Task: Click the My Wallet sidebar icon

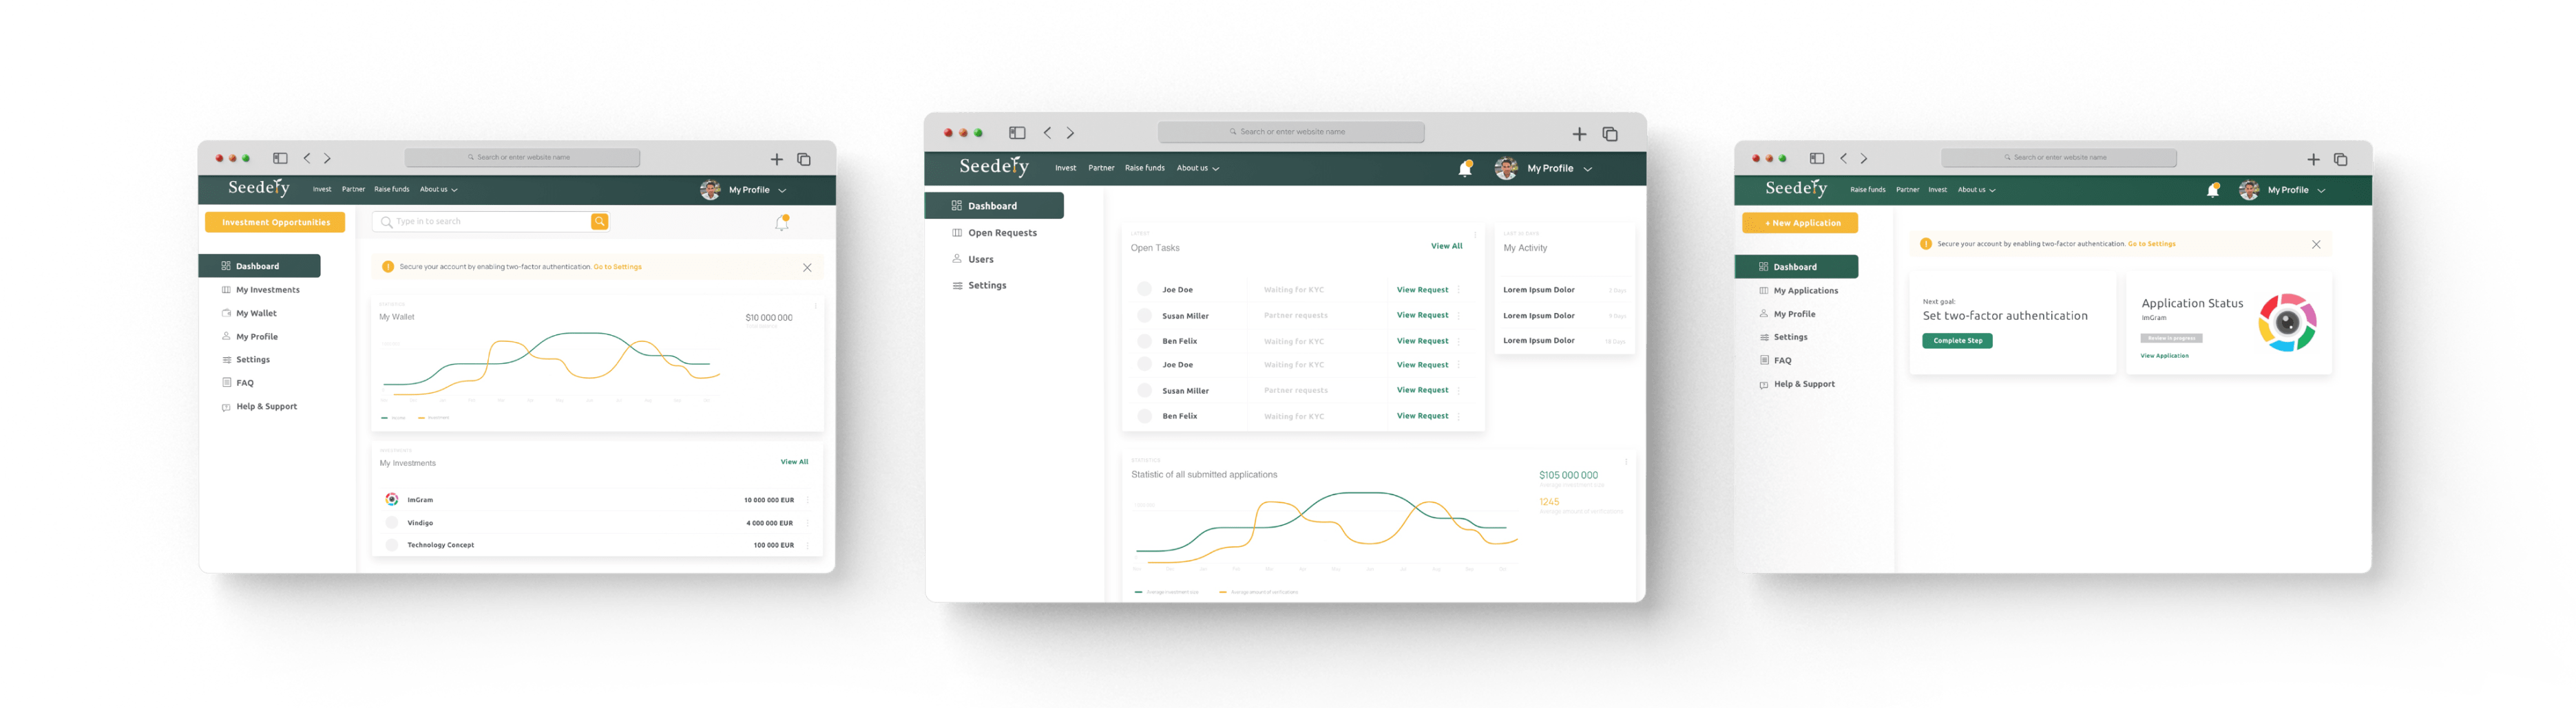Action: [x=226, y=314]
